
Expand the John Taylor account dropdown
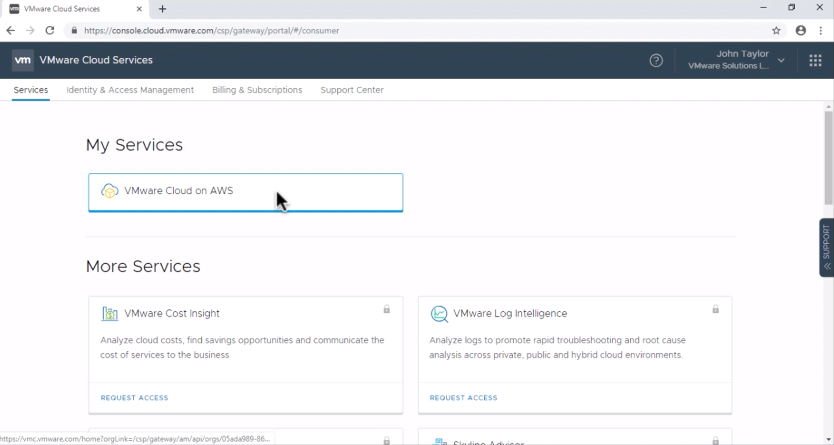pos(781,60)
